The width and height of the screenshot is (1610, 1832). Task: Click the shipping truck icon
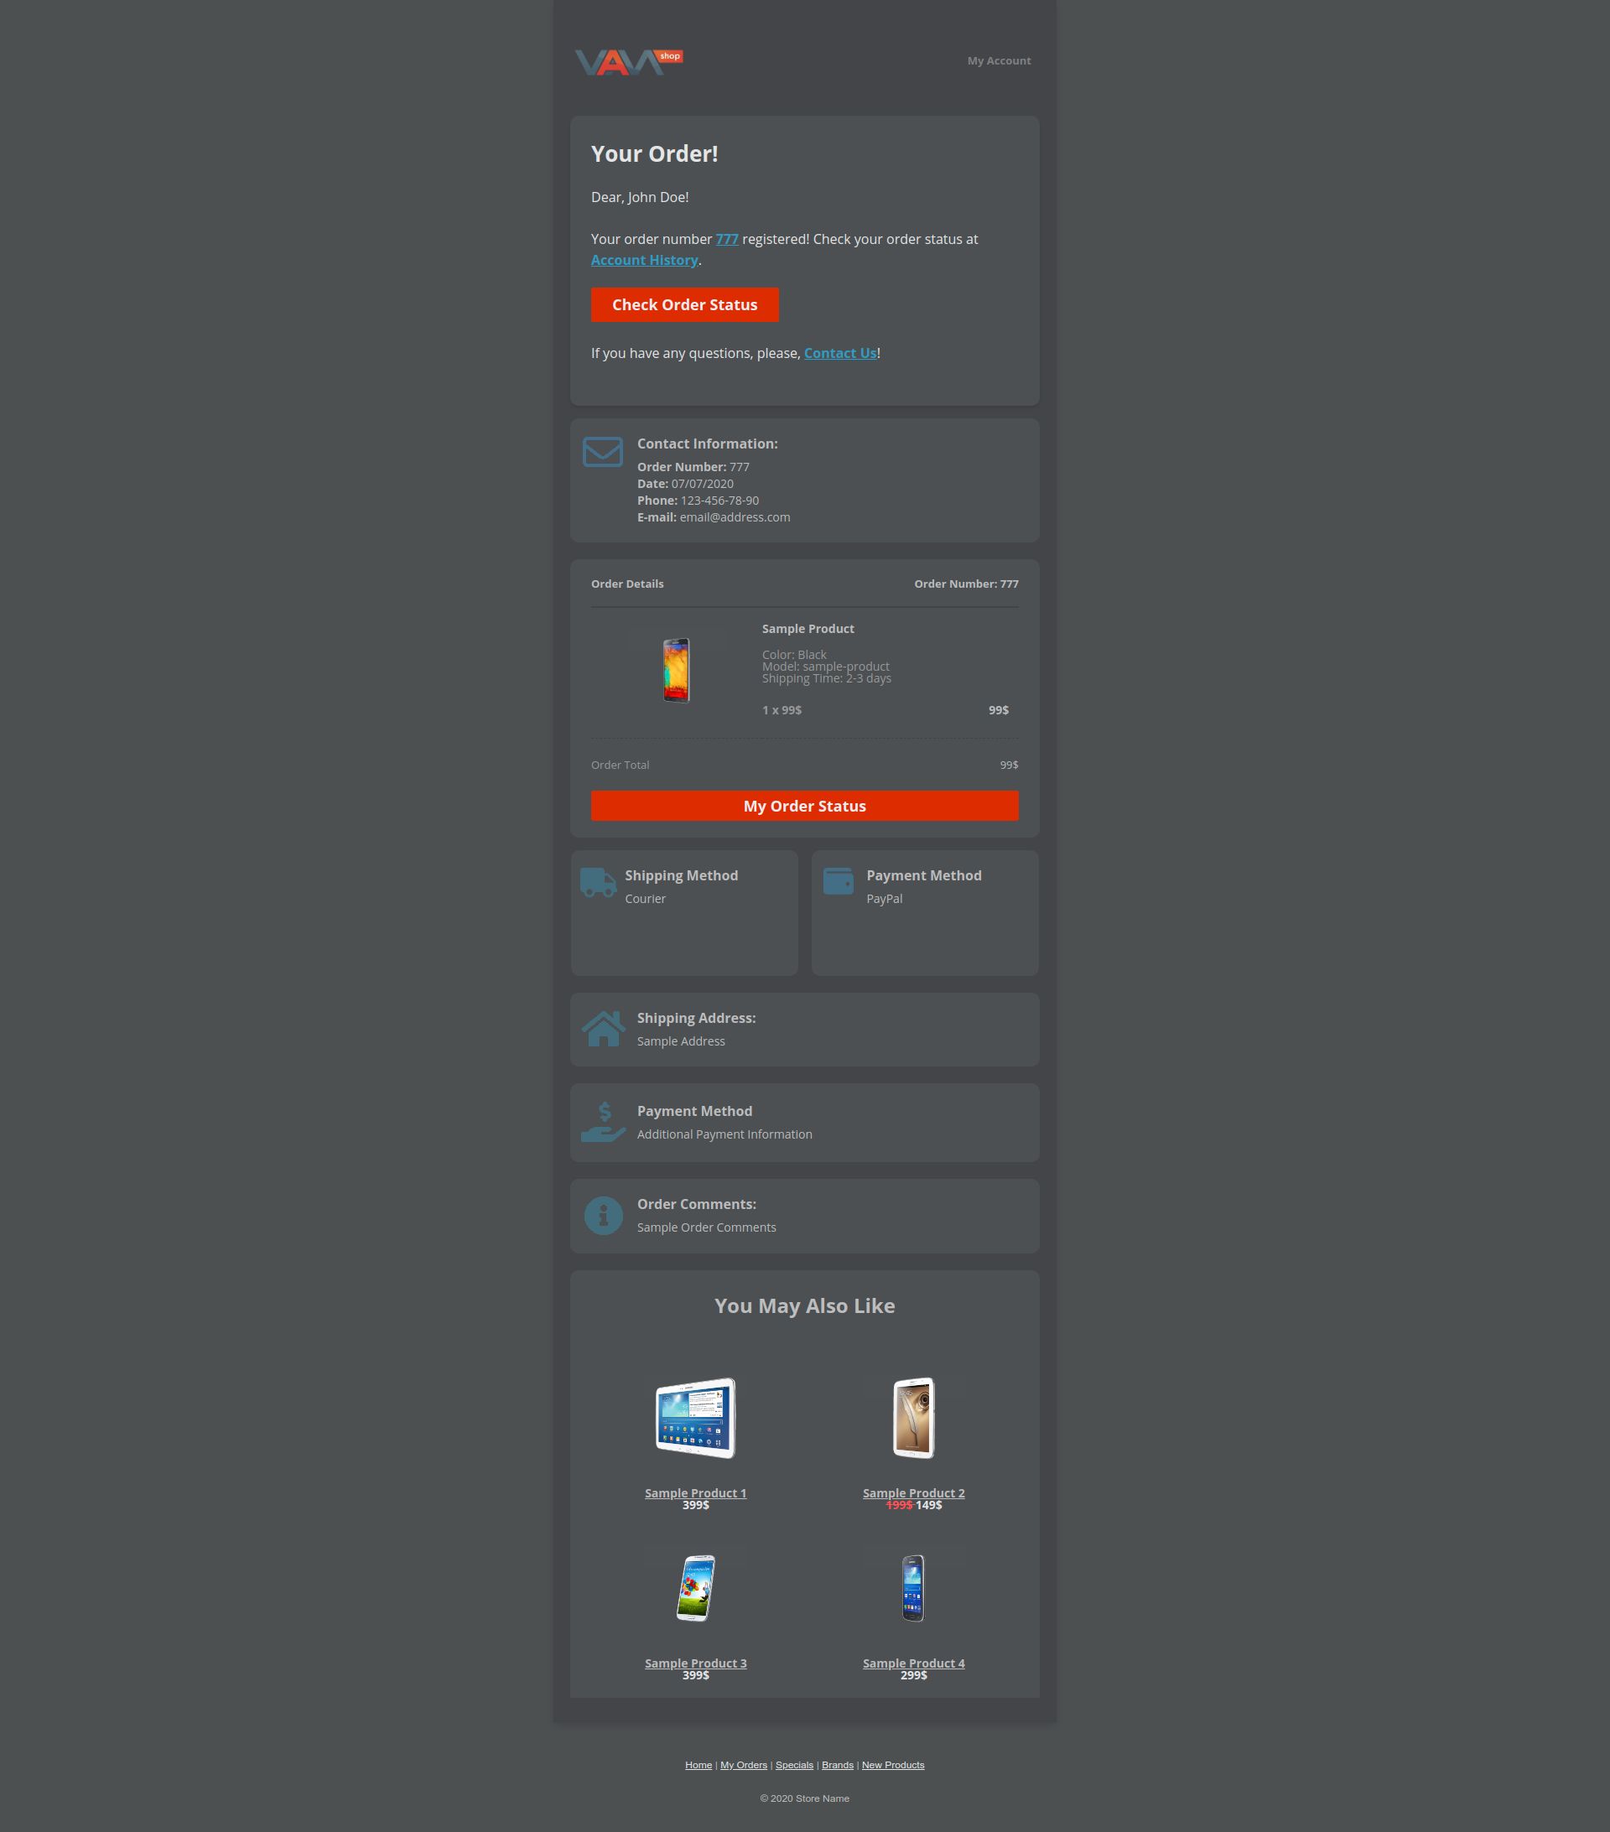tap(598, 882)
